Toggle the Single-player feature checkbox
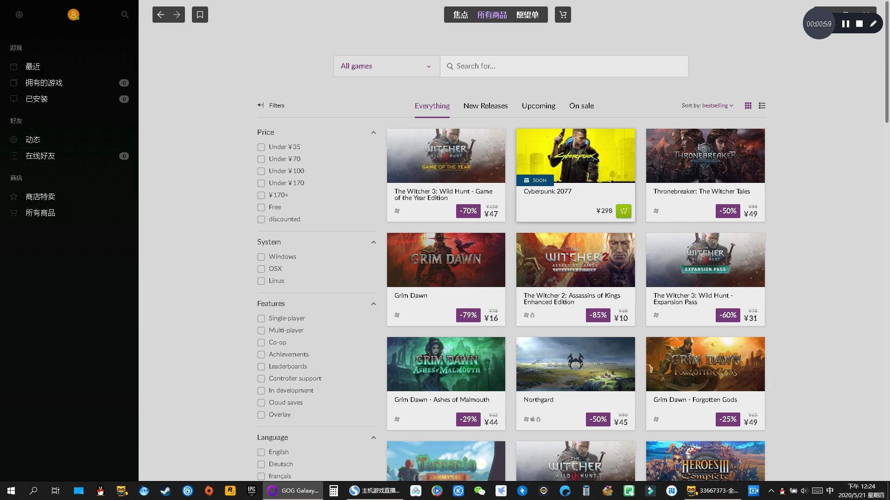 (261, 318)
